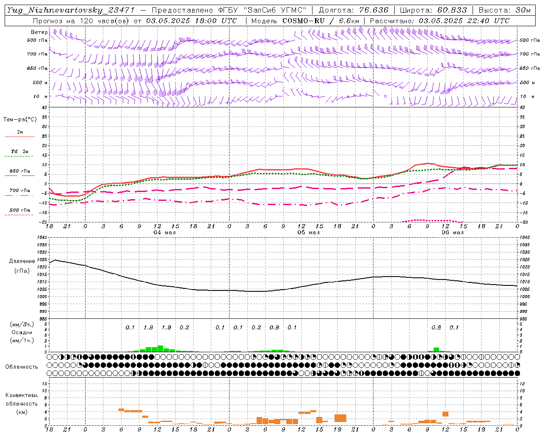Click the 06 мая date label
542x433 pixels.
tap(453, 233)
